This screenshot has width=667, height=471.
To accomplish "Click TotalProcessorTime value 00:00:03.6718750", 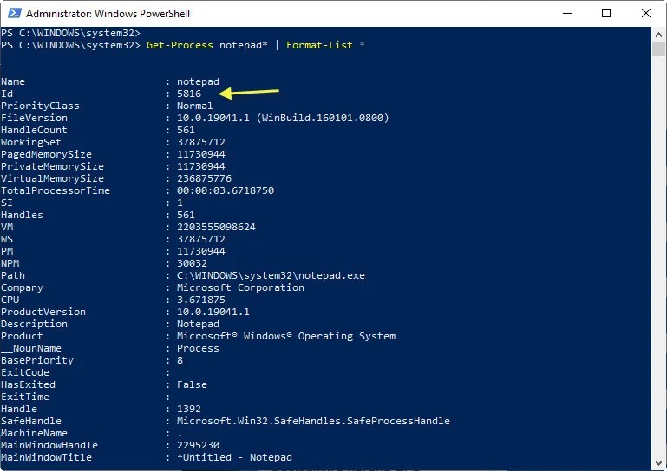I will (226, 190).
